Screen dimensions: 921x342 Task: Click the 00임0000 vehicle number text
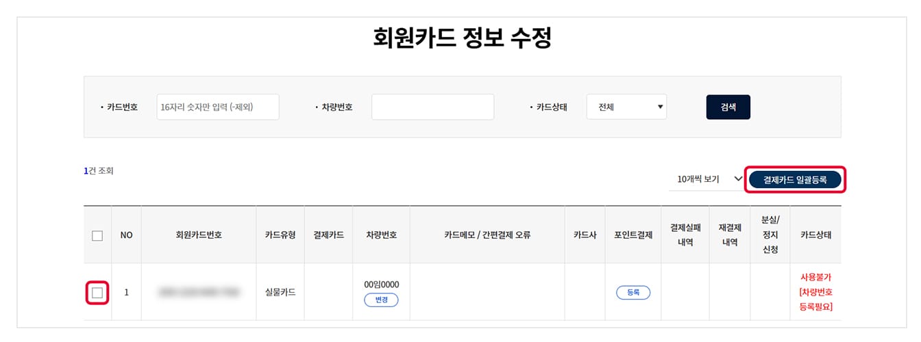(382, 285)
